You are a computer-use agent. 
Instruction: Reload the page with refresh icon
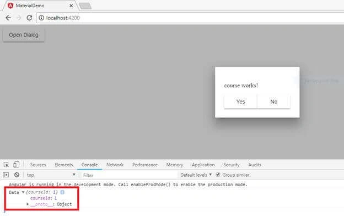[29, 18]
